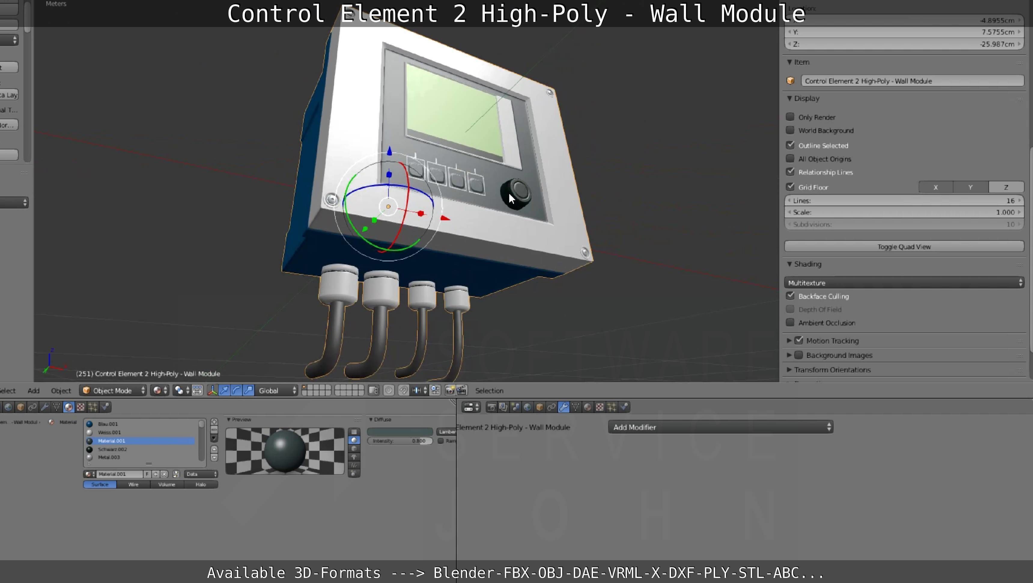Click OpenGL render image camera icon
1033x583 pixels.
tap(450, 390)
